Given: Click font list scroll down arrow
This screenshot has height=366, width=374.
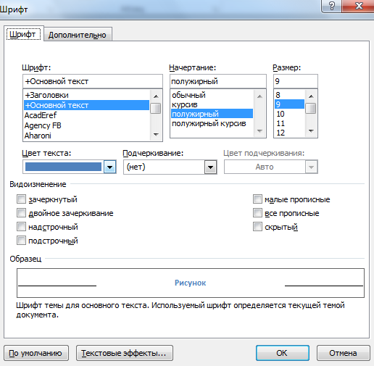Looking at the screenshot, I should click(156, 134).
